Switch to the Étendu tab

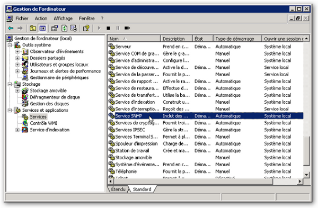click(118, 189)
